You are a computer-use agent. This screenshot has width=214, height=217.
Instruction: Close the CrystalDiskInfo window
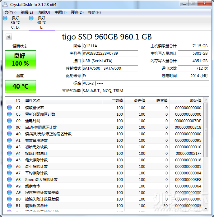[204, 3]
